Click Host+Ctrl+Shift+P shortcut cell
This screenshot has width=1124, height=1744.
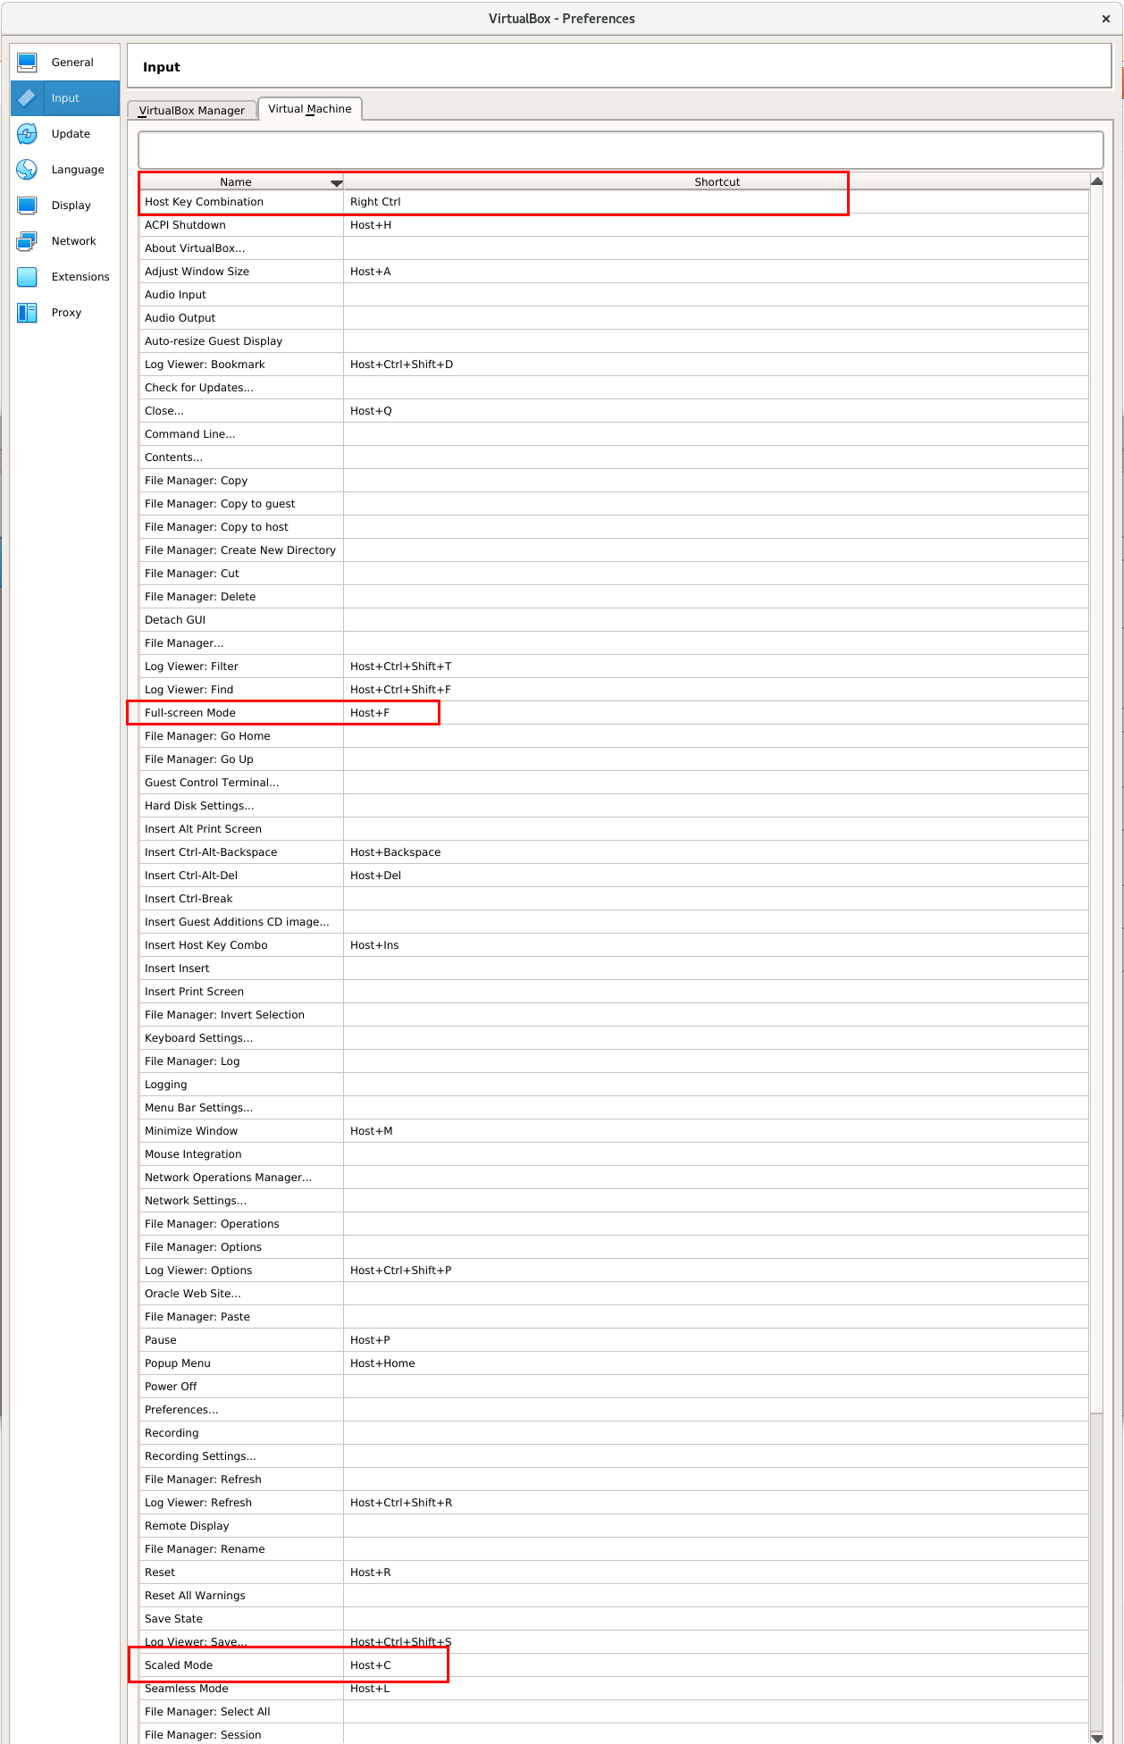click(716, 1270)
